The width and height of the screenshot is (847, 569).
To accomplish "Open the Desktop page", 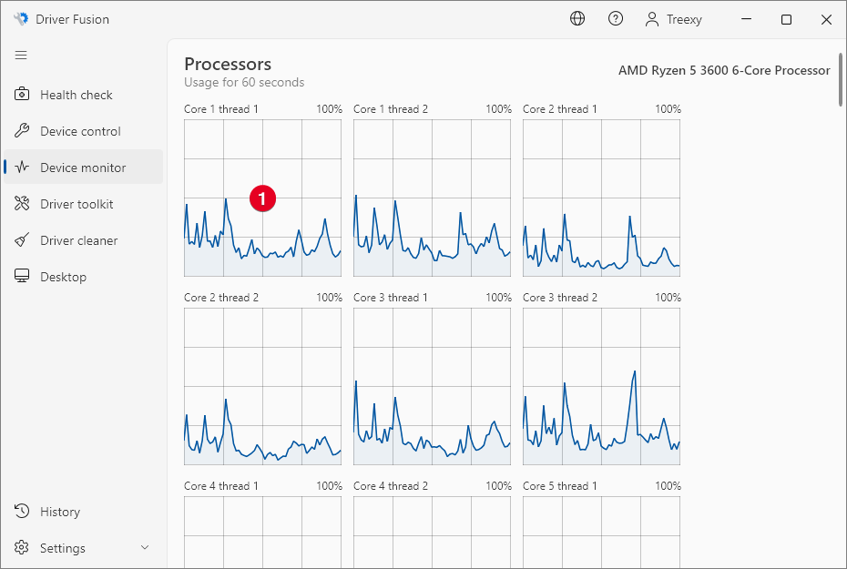I will pyautogui.click(x=83, y=277).
